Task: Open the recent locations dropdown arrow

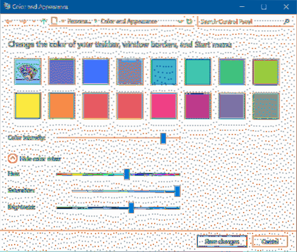Action: (x=34, y=21)
